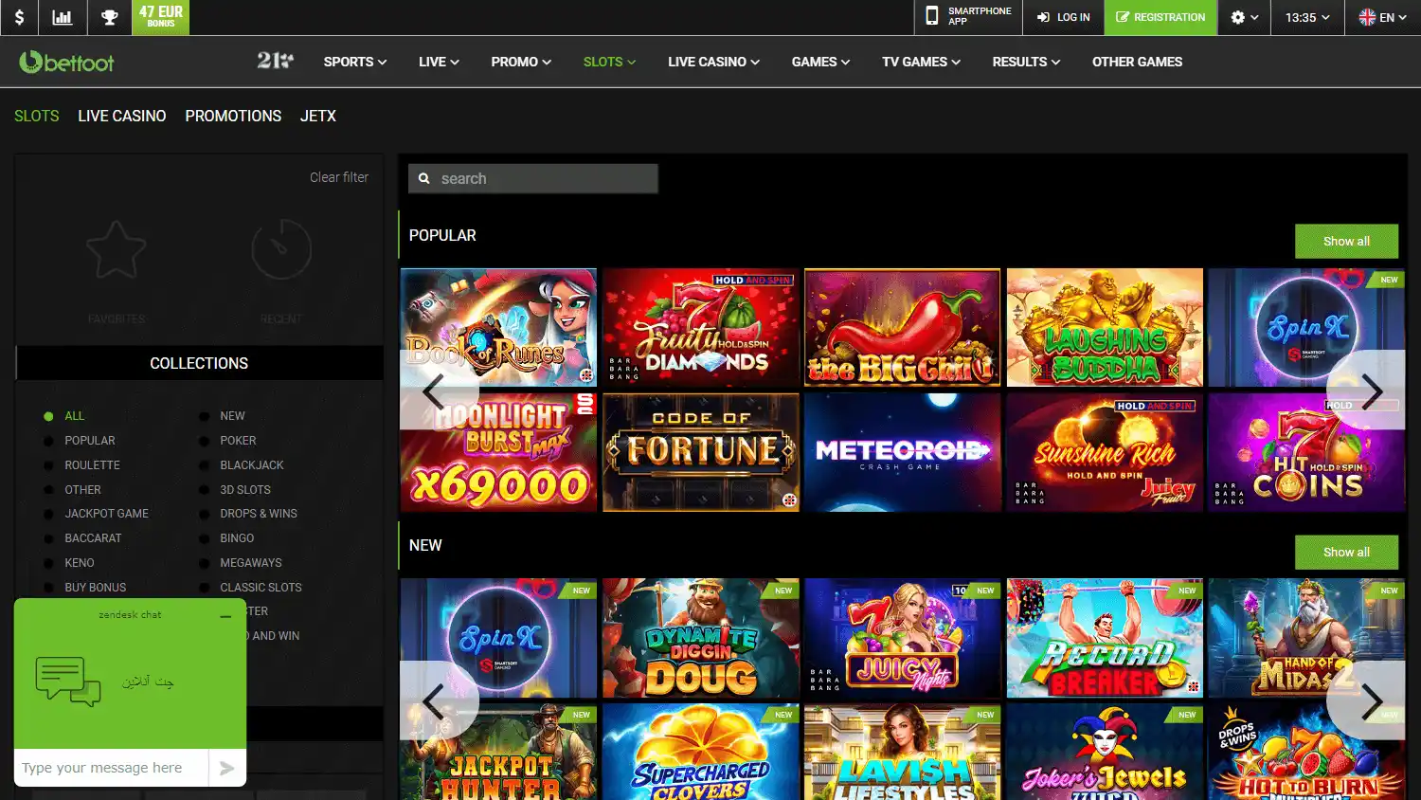Click the dollar sign icon in top bar
1421x800 pixels.
(19, 17)
